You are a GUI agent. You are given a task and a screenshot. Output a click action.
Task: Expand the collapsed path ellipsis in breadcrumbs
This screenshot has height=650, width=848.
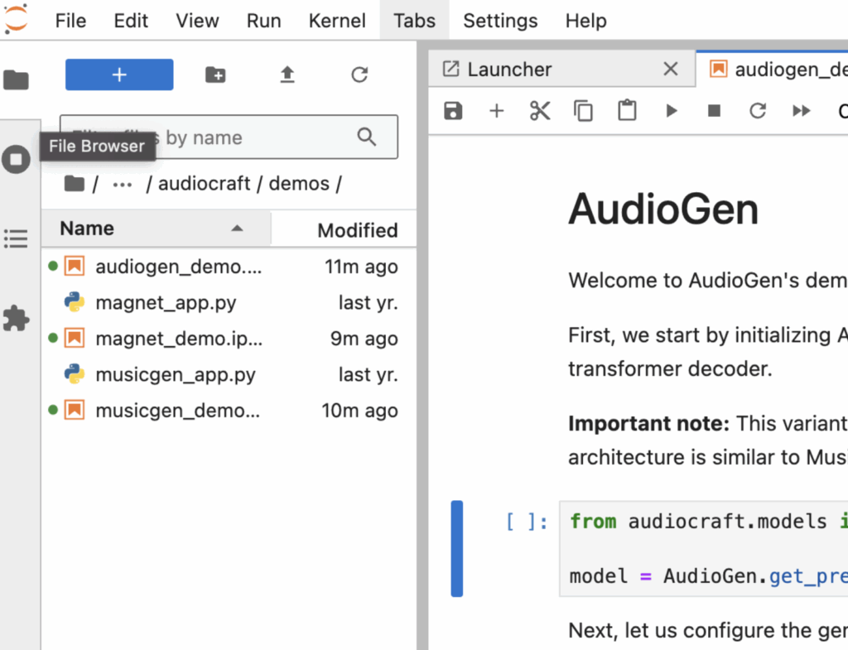click(122, 184)
